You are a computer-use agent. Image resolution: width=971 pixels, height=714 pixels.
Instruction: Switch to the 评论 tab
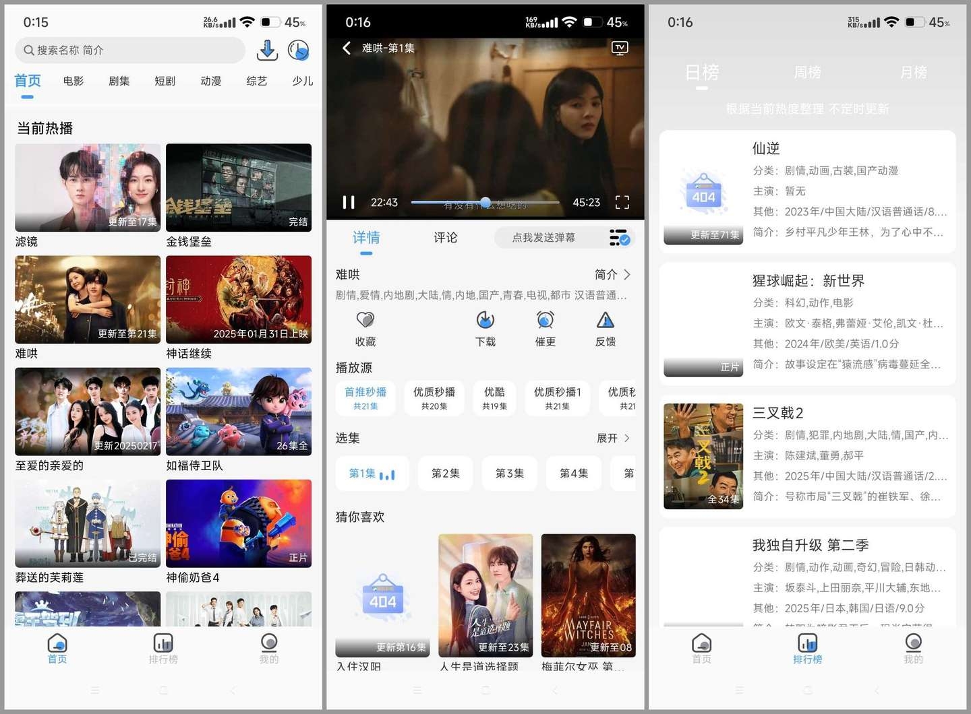[446, 238]
